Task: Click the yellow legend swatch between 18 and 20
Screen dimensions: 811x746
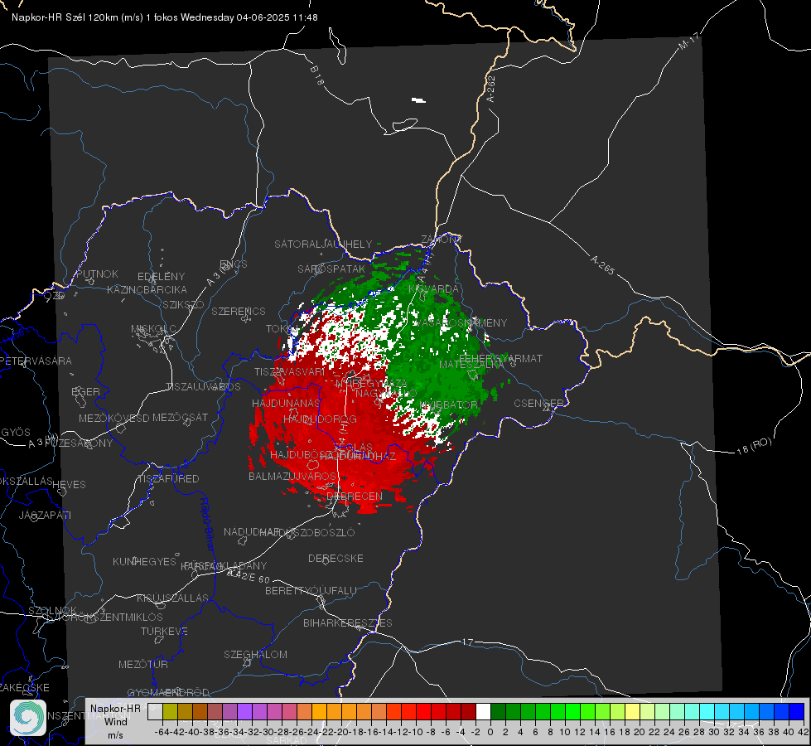Action: pos(633,712)
